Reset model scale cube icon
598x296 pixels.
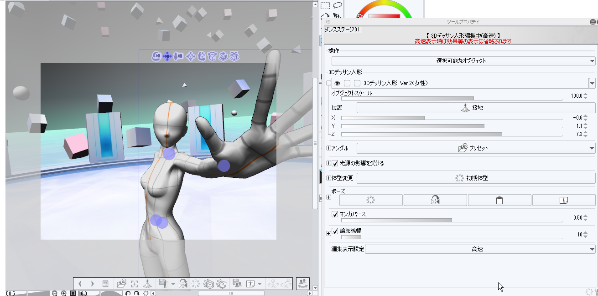coord(209,283)
